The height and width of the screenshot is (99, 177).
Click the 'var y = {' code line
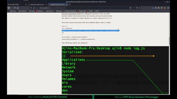click(64, 26)
